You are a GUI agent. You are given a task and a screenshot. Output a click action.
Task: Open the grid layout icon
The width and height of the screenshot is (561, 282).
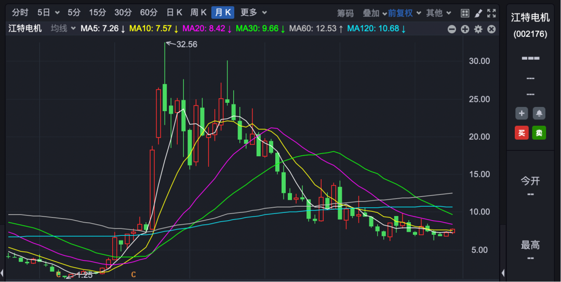465,13
